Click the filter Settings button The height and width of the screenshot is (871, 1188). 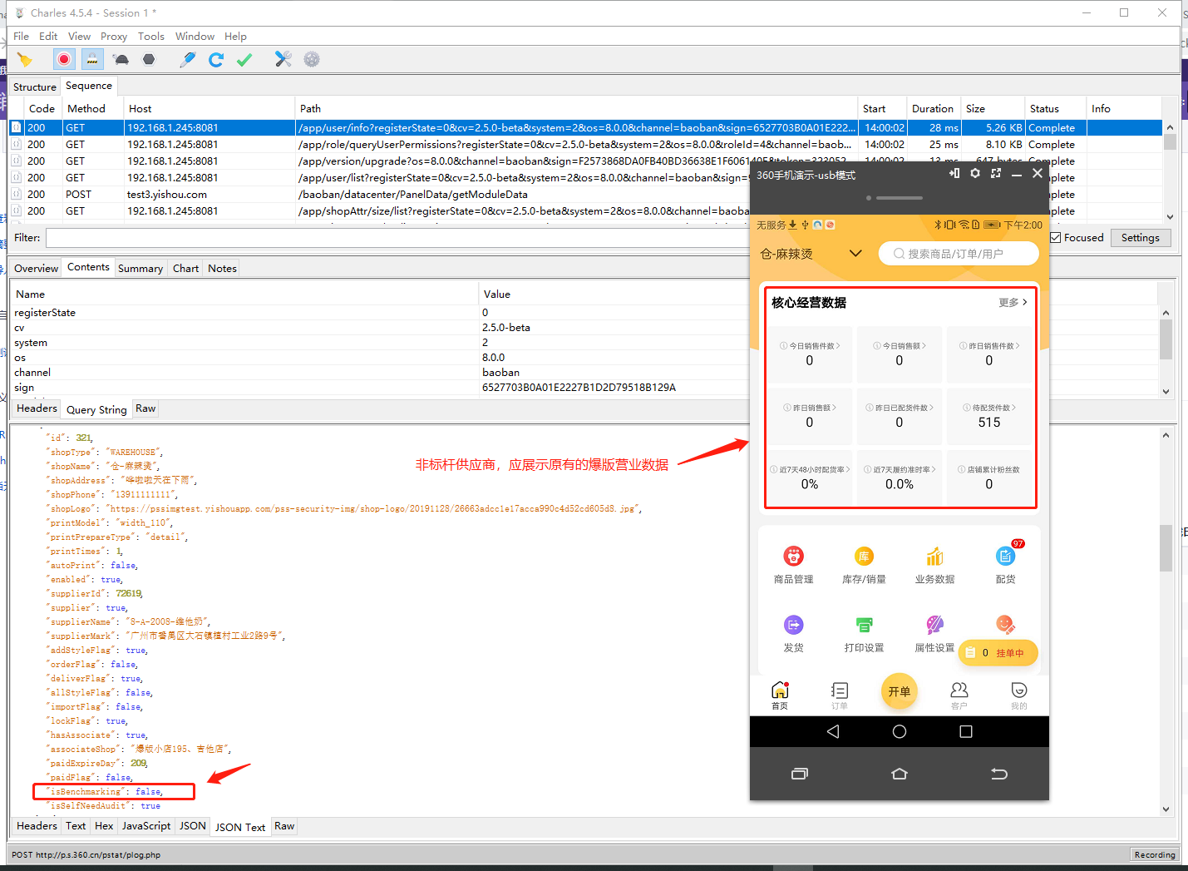[x=1140, y=238]
